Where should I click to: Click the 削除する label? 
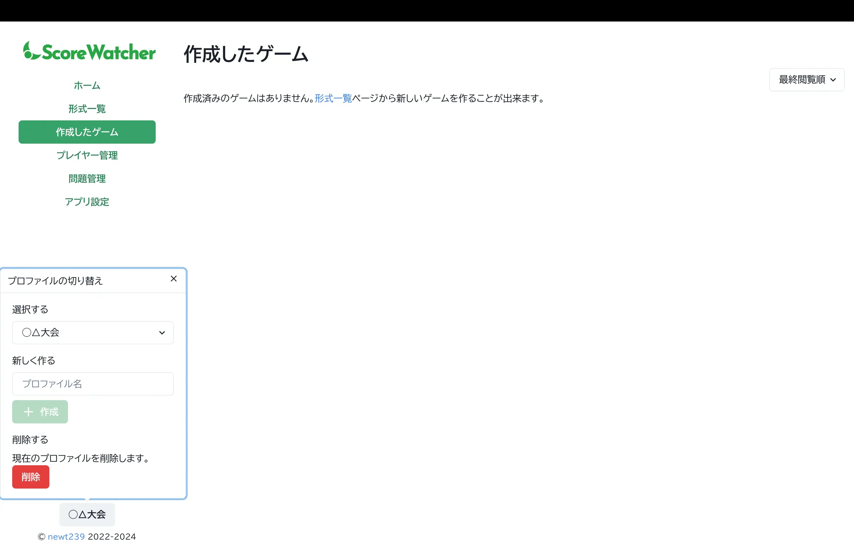tap(30, 439)
